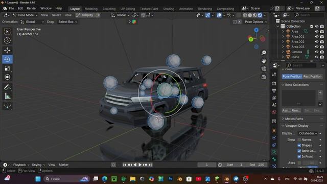Click the Pose Position button
This screenshot has width=327, height=184.
(292, 76)
